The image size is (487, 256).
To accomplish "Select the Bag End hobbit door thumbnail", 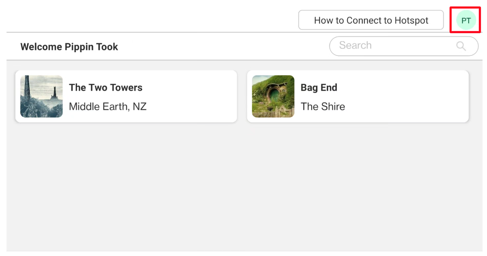I will pos(273,96).
